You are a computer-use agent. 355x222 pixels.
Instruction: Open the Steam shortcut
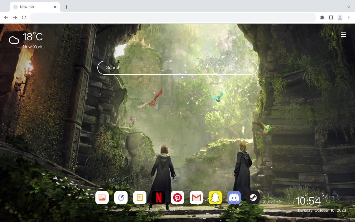[x=253, y=198]
